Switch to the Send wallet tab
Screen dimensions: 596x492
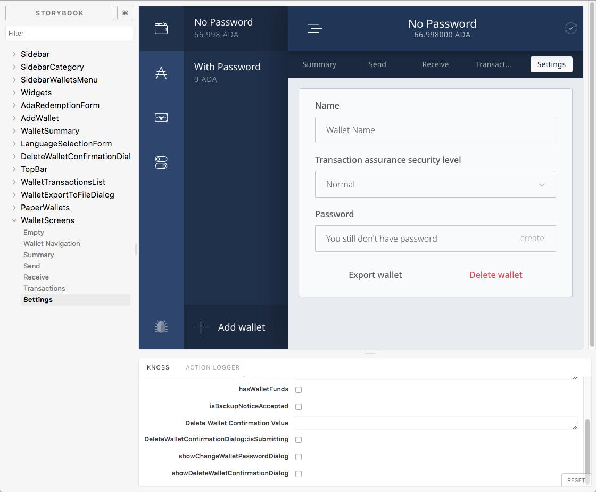click(x=377, y=64)
